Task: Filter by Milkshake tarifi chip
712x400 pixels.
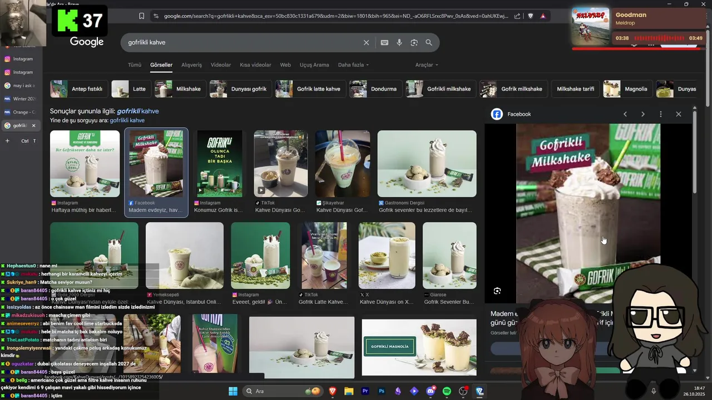Action: pos(575,89)
